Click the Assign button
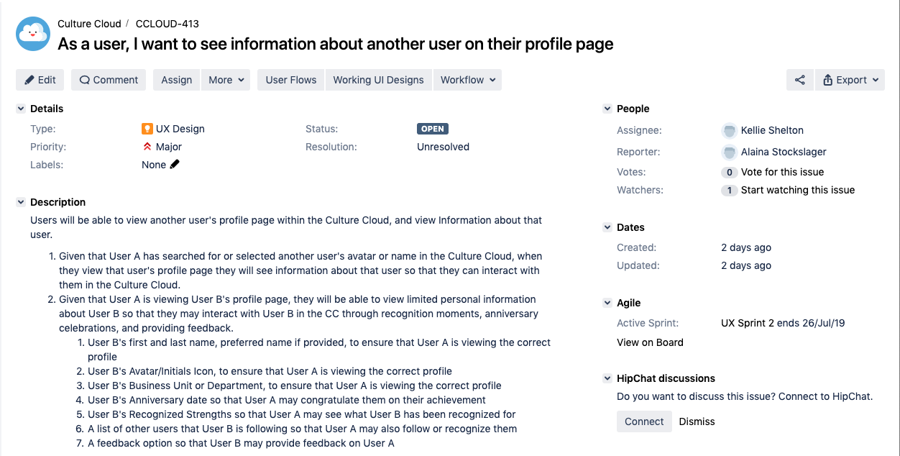This screenshot has height=456, width=900. (177, 80)
